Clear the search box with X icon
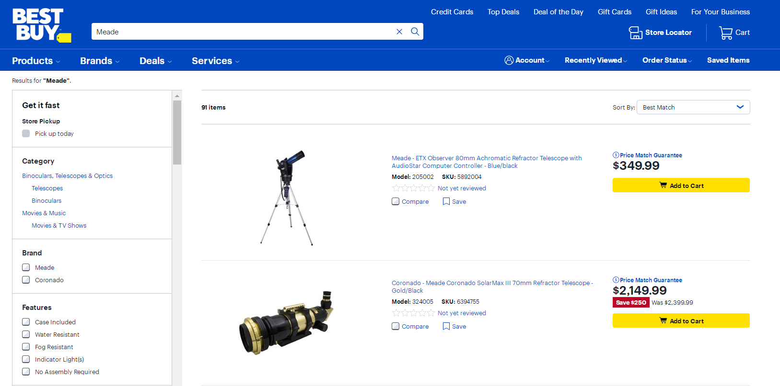 [399, 32]
